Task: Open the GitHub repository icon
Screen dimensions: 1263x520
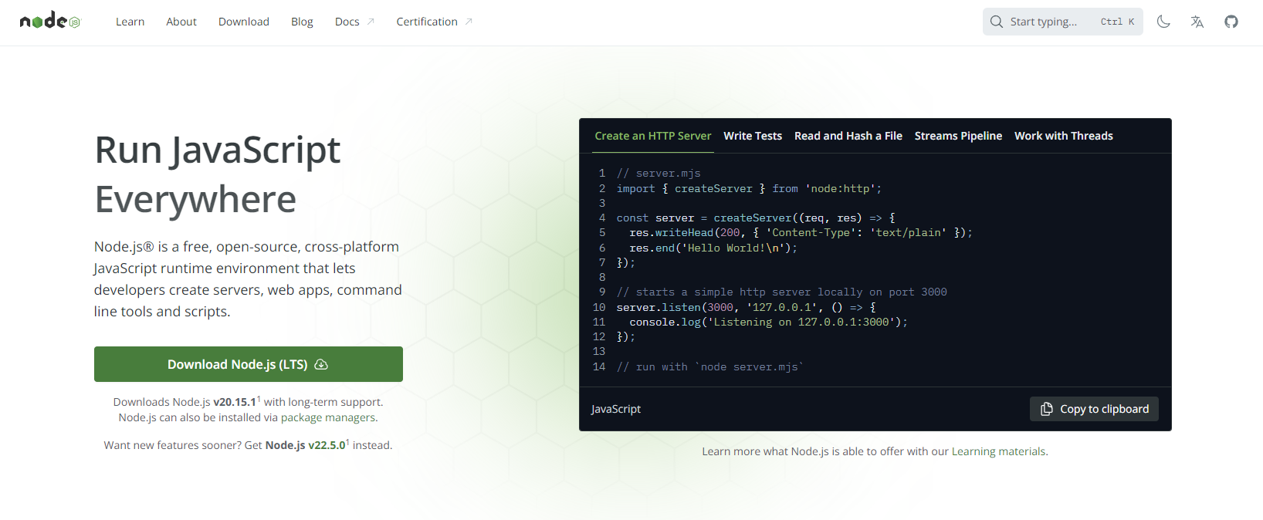Action: click(1231, 22)
